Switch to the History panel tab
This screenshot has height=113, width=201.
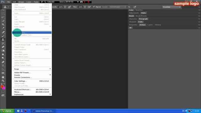[x=158, y=25]
